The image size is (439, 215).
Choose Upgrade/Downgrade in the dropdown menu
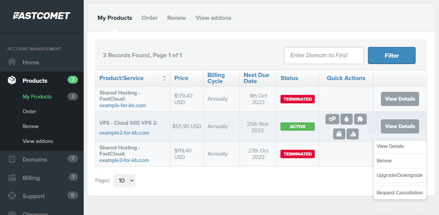coord(400,176)
